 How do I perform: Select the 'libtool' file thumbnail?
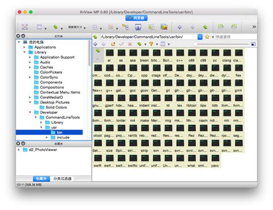coord(191,101)
